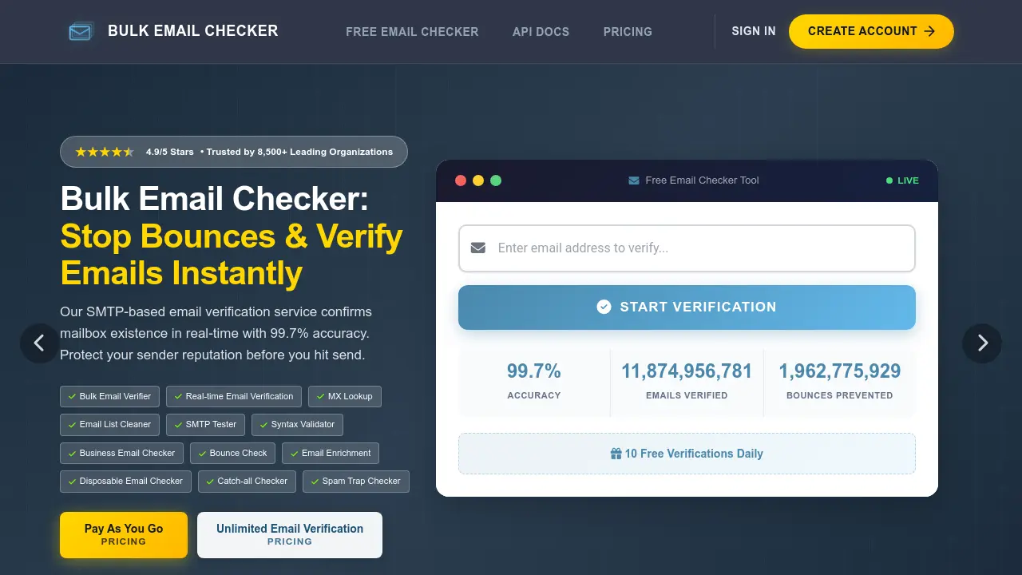Focus the email address input field
Image resolution: width=1022 pixels, height=575 pixels.
pyautogui.click(x=687, y=248)
